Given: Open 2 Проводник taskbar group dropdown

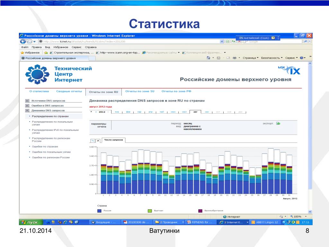Looking at the screenshot, I should pyautogui.click(x=183, y=222).
